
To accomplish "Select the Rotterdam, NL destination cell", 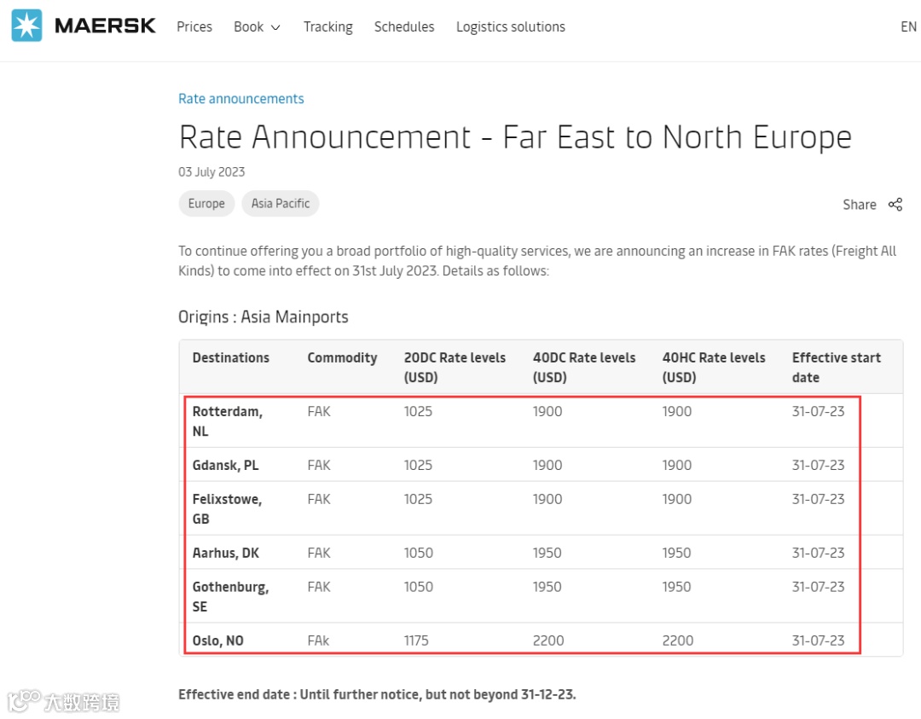I will (x=228, y=421).
